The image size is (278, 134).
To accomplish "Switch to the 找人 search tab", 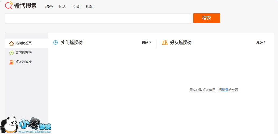I will (63, 7).
